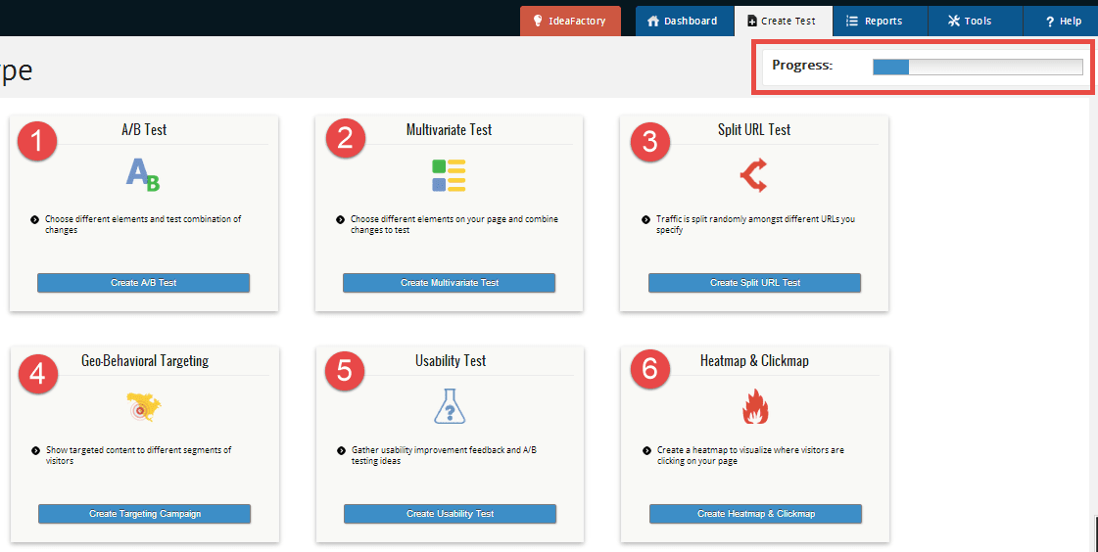
Task: Click the Heatmap & Clickmap flame icon
Action: coord(755,407)
